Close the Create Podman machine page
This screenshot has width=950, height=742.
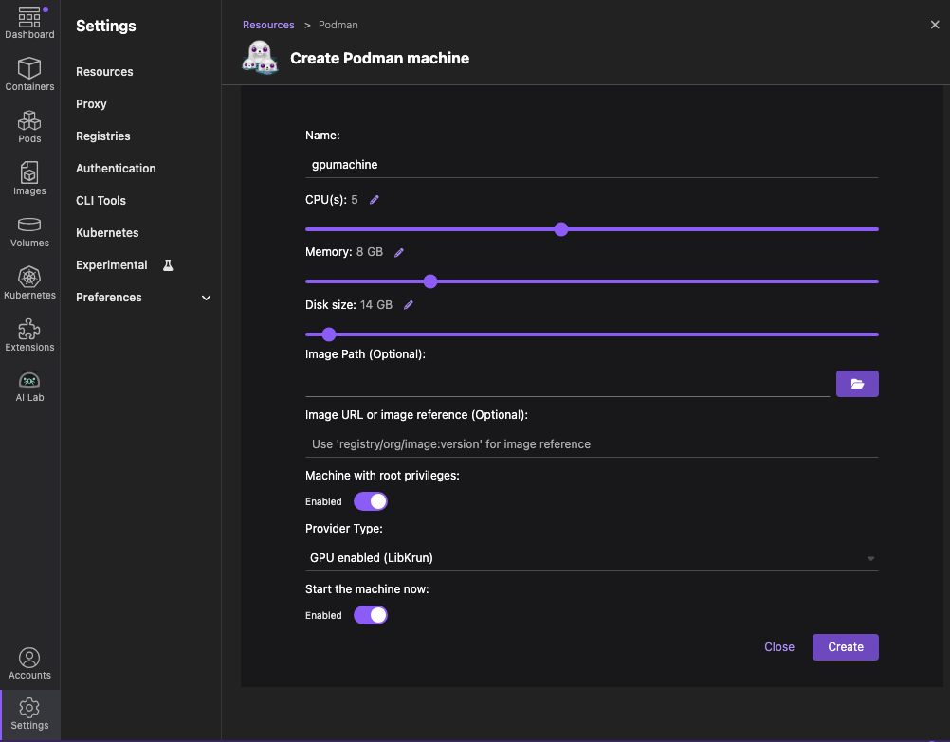[x=934, y=25]
